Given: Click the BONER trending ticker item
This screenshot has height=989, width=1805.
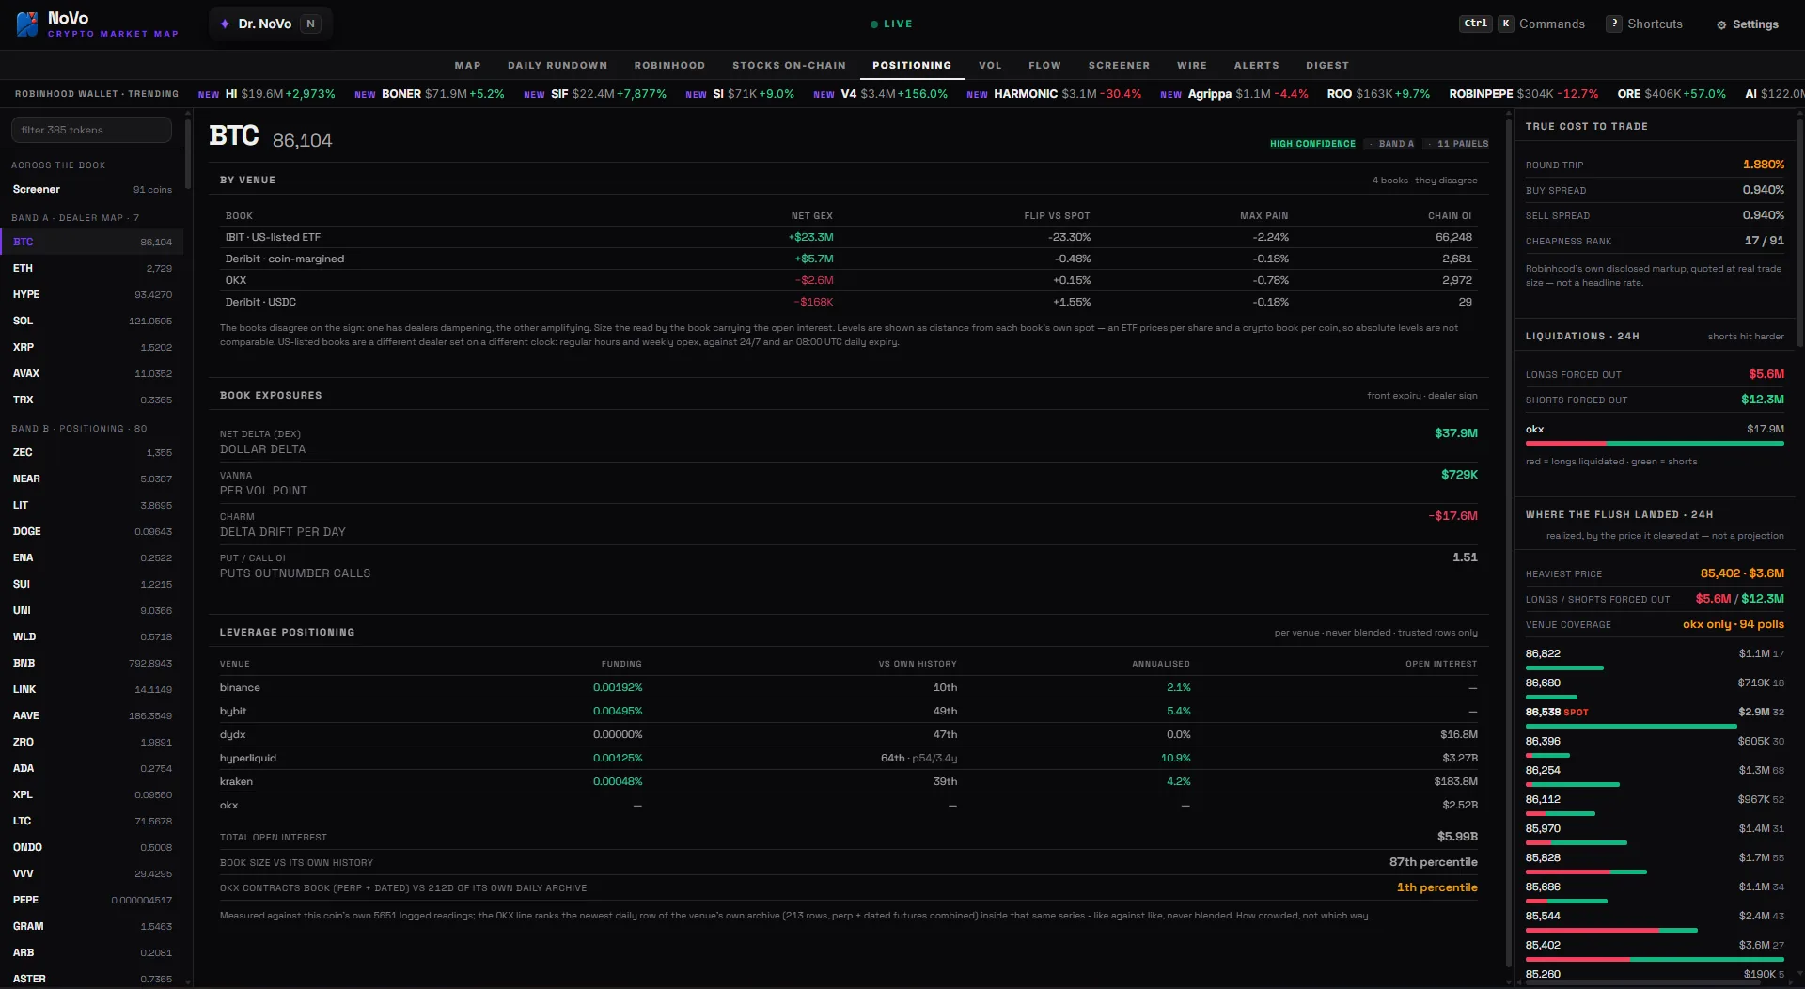Looking at the screenshot, I should click(429, 94).
